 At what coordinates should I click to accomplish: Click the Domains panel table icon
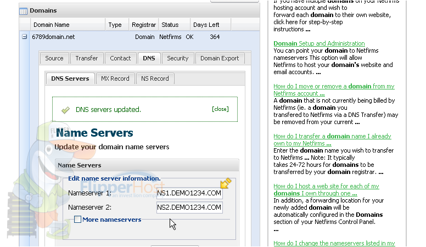pos(24,11)
